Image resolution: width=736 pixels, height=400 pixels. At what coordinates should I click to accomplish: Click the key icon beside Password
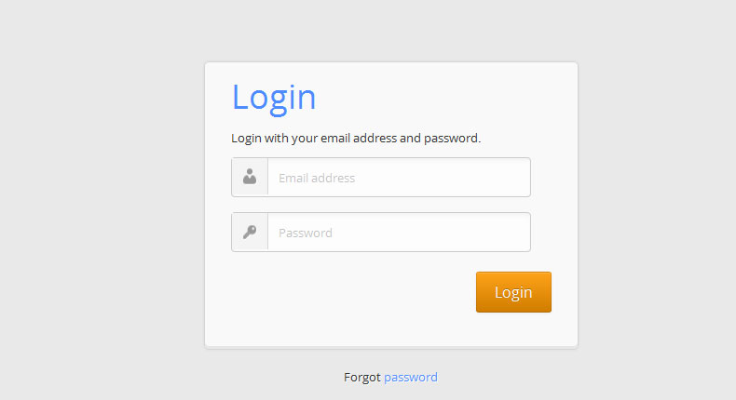click(250, 233)
